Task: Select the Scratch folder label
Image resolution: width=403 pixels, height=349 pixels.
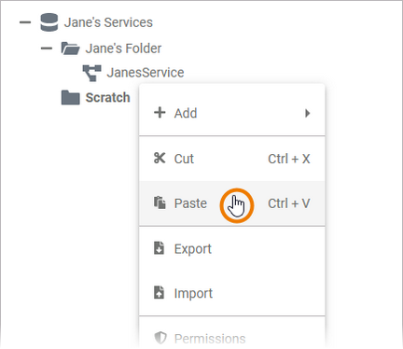Action: pos(107,98)
